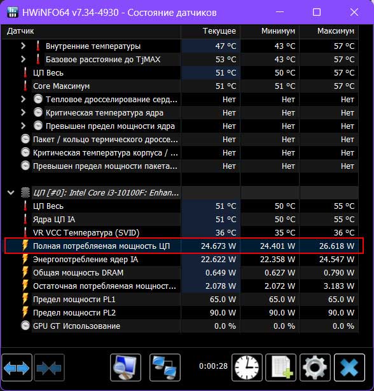
Task: Select the Критическая температура корпуса row
Action: (180, 152)
